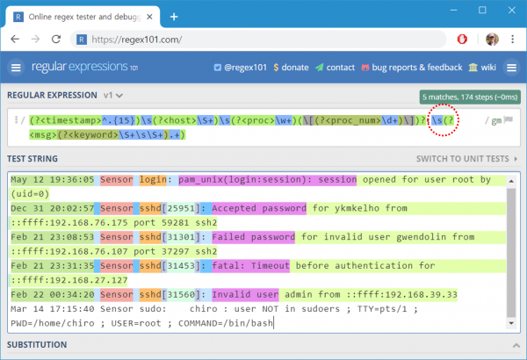Click the Twitter bird icon
This screenshot has width=527, height=360.
click(218, 68)
